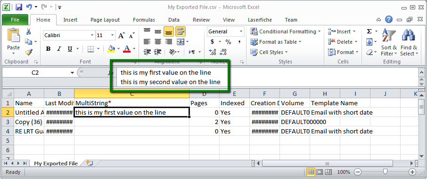Image resolution: width=427 pixels, height=179 pixels.
Task: Toggle Italic formatting
Action: point(59,49)
